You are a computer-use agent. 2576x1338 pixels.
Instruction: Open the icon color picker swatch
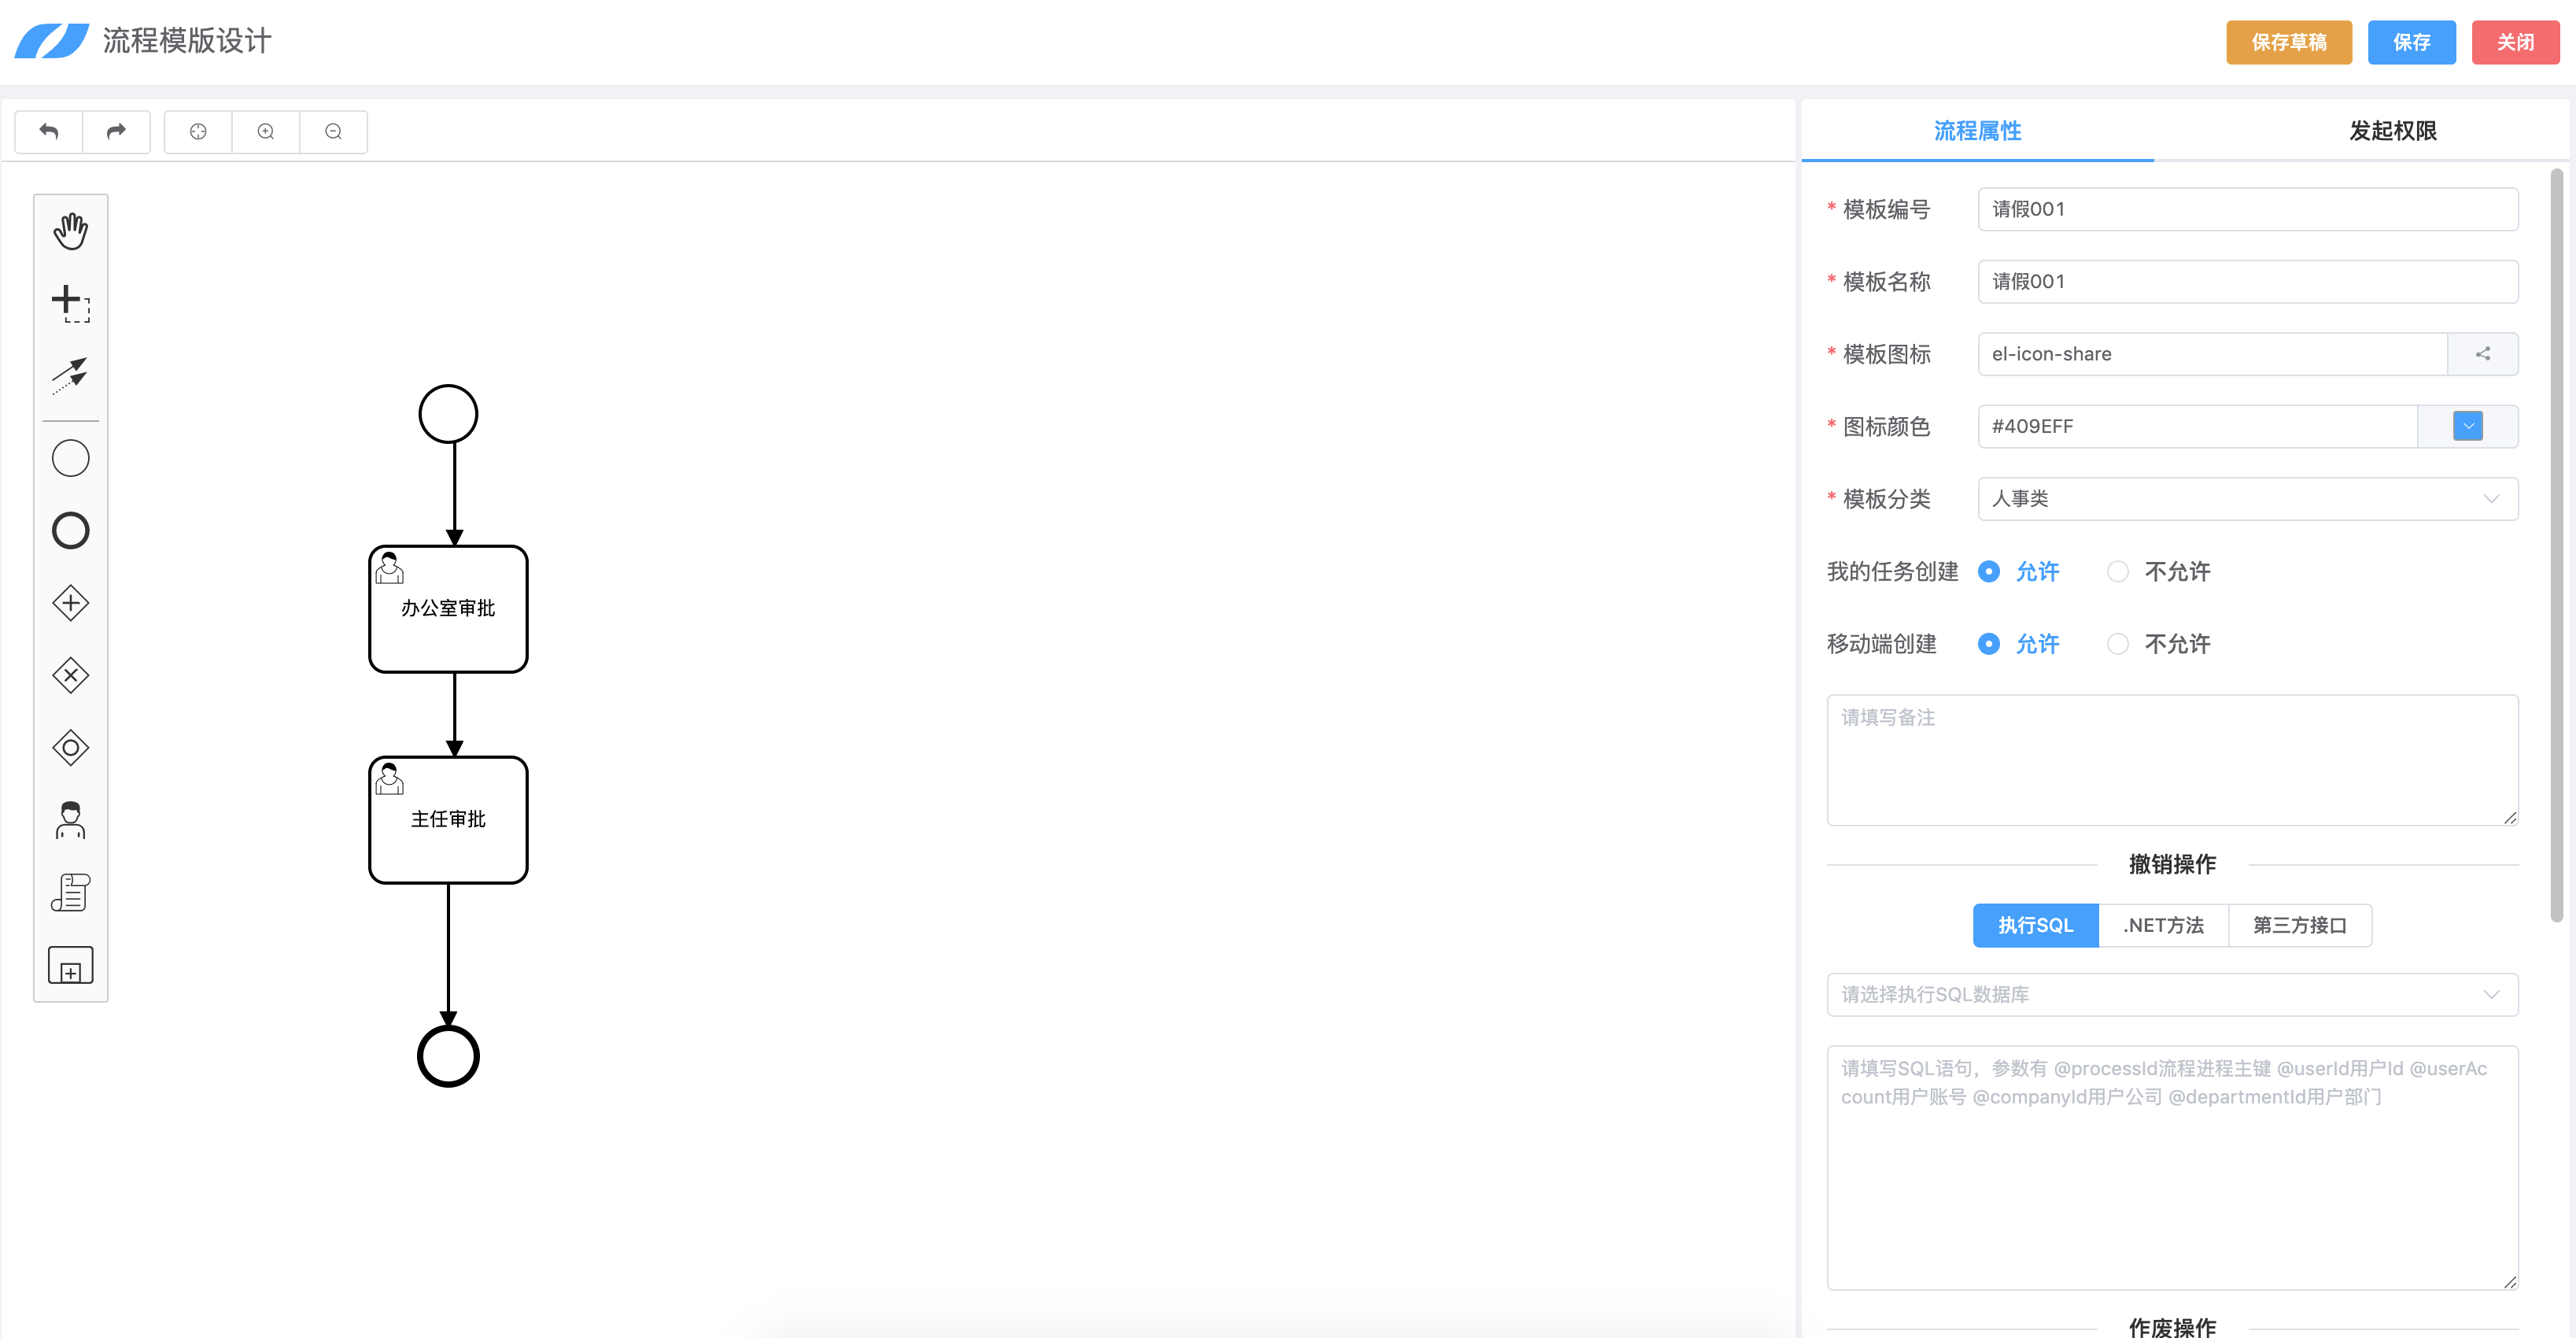pyautogui.click(x=2467, y=426)
